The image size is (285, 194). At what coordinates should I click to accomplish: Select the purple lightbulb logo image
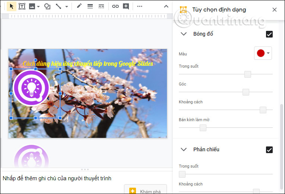pyautogui.click(x=31, y=88)
